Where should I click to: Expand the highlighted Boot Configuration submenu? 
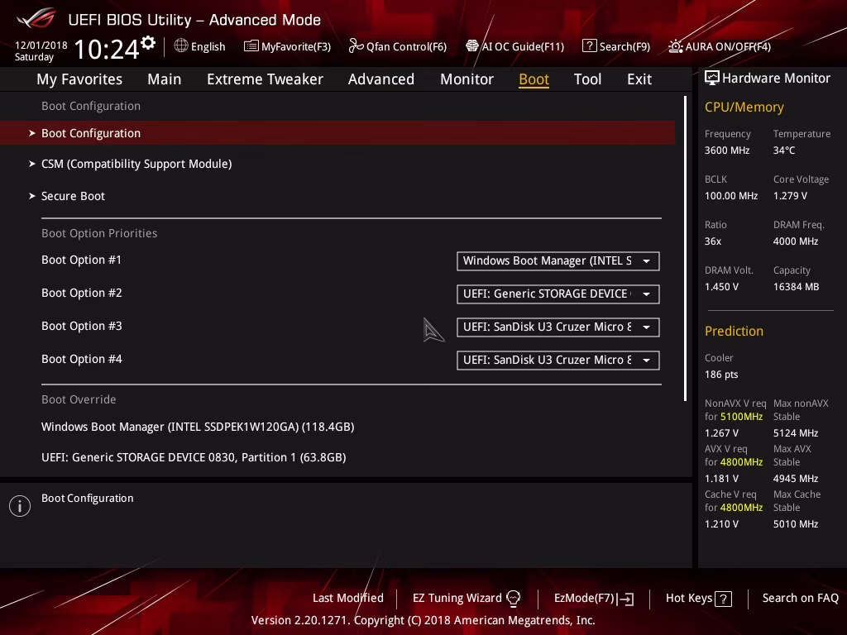click(x=337, y=133)
